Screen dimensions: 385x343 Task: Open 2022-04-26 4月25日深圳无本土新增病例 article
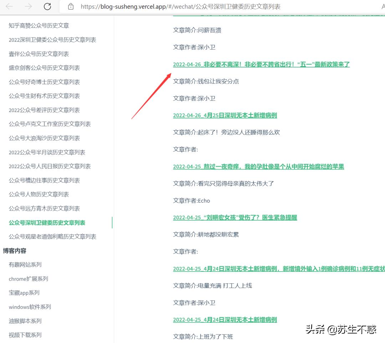click(x=225, y=115)
